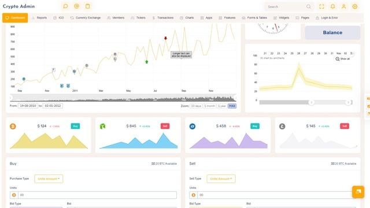The width and height of the screenshot is (370, 208).
Task: Set chart zoom to 10 days
Action: (196, 106)
